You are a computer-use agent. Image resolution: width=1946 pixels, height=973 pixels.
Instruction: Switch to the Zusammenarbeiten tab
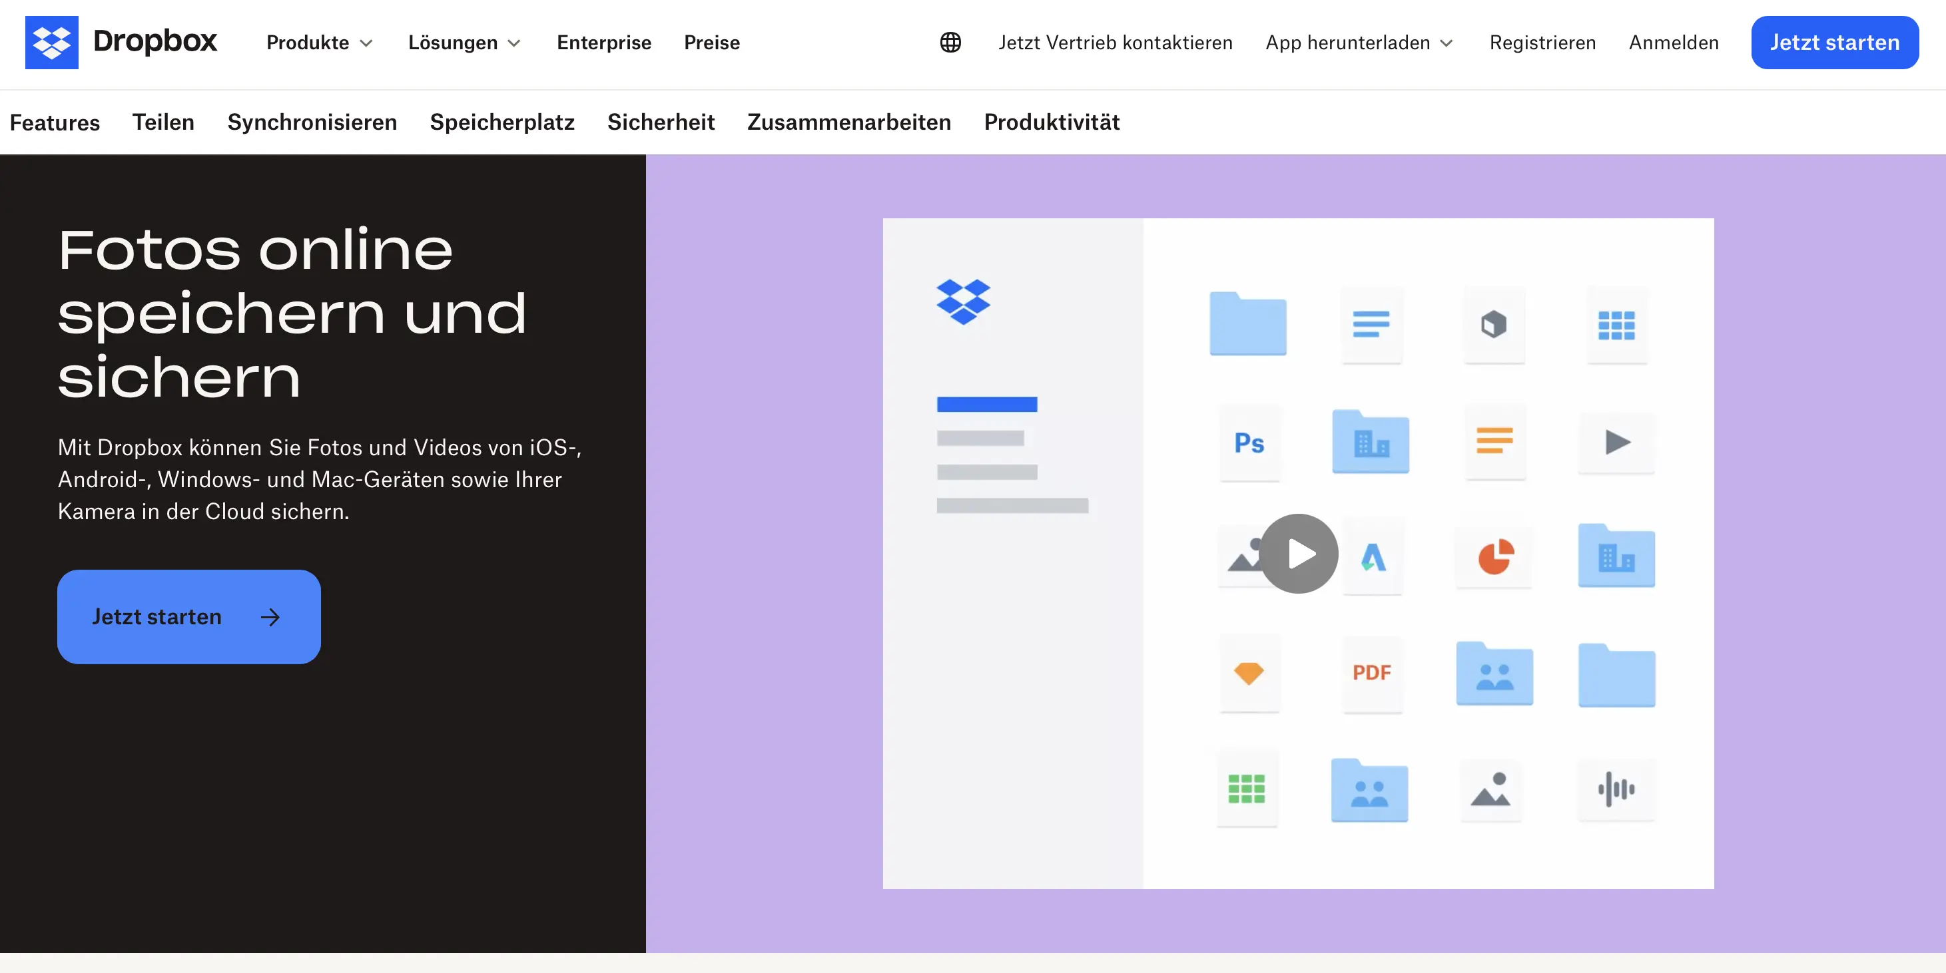(x=849, y=122)
